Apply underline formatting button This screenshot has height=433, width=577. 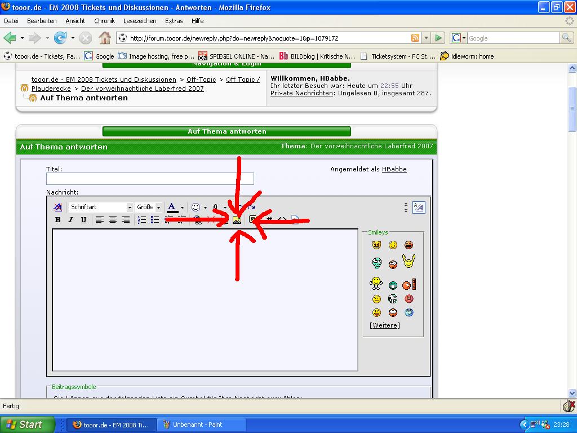83,220
